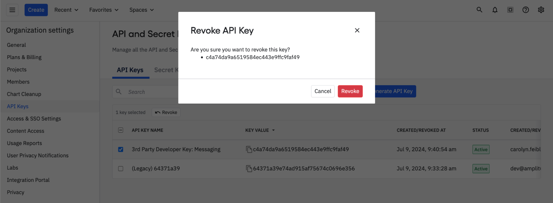The width and height of the screenshot is (553, 203).
Task: Click the API keys Search field
Action: [x=149, y=92]
